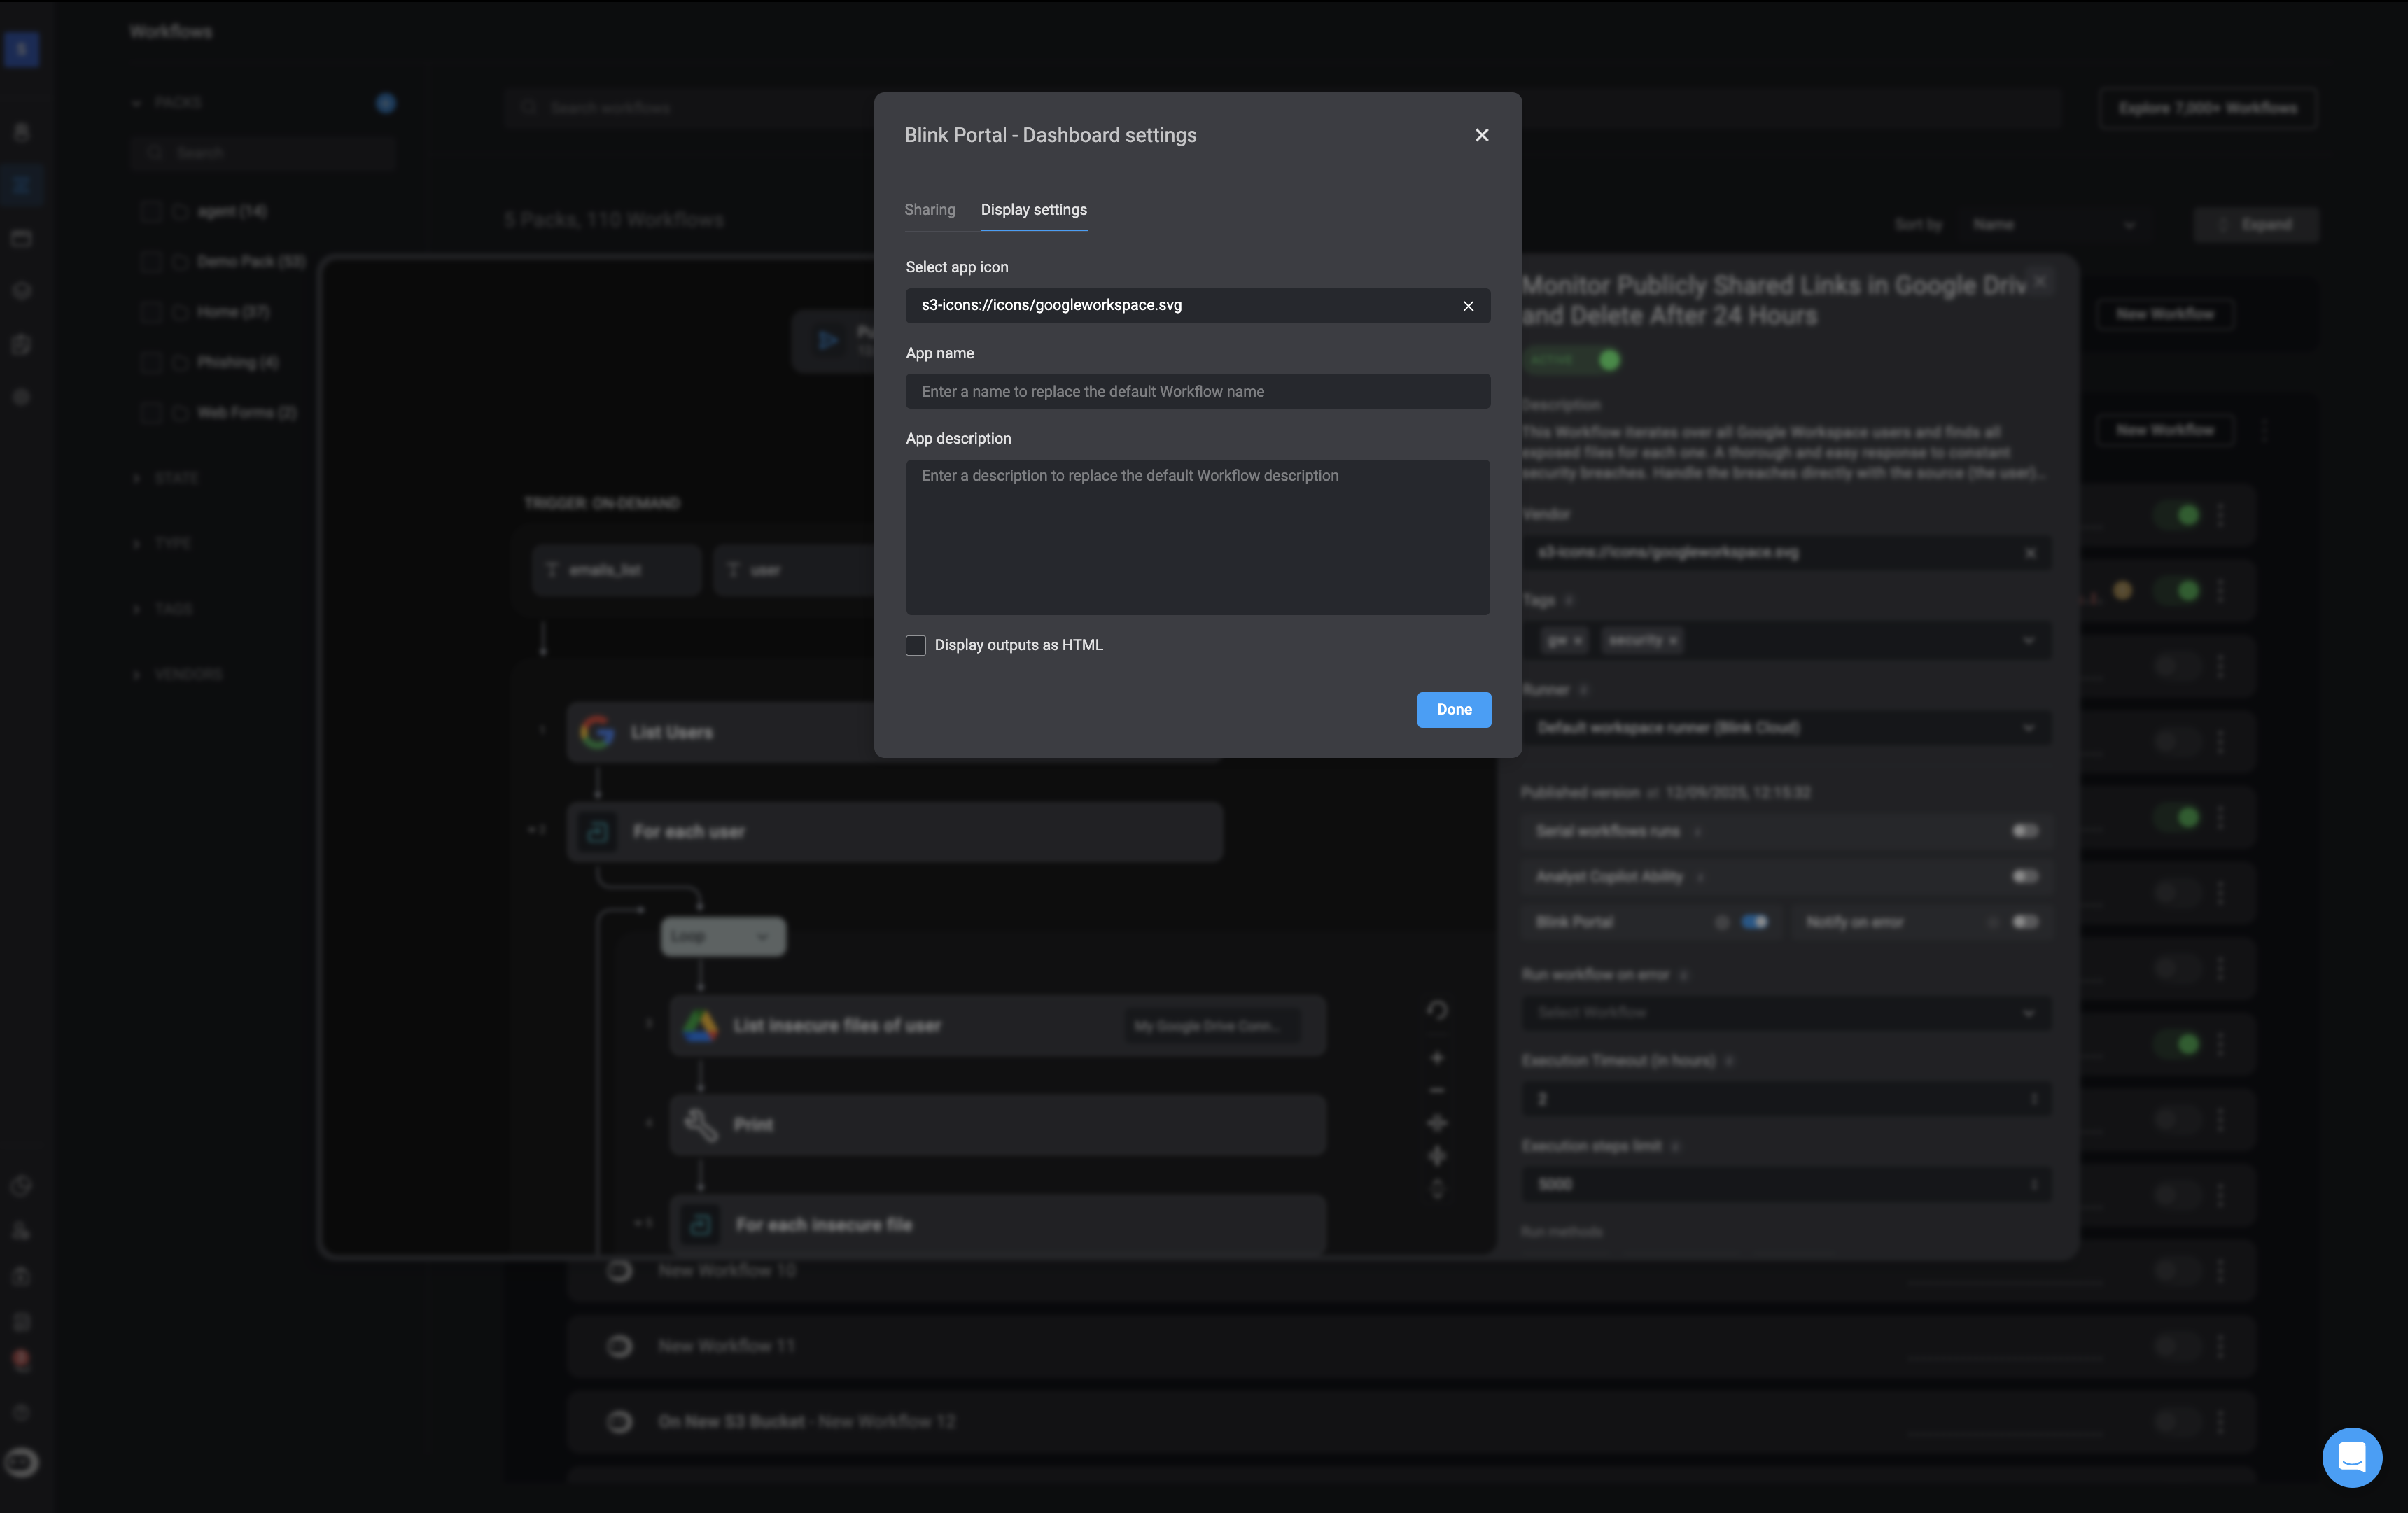Click the Google icon on List Users step
Image resolution: width=2408 pixels, height=1513 pixels.
pos(597,732)
